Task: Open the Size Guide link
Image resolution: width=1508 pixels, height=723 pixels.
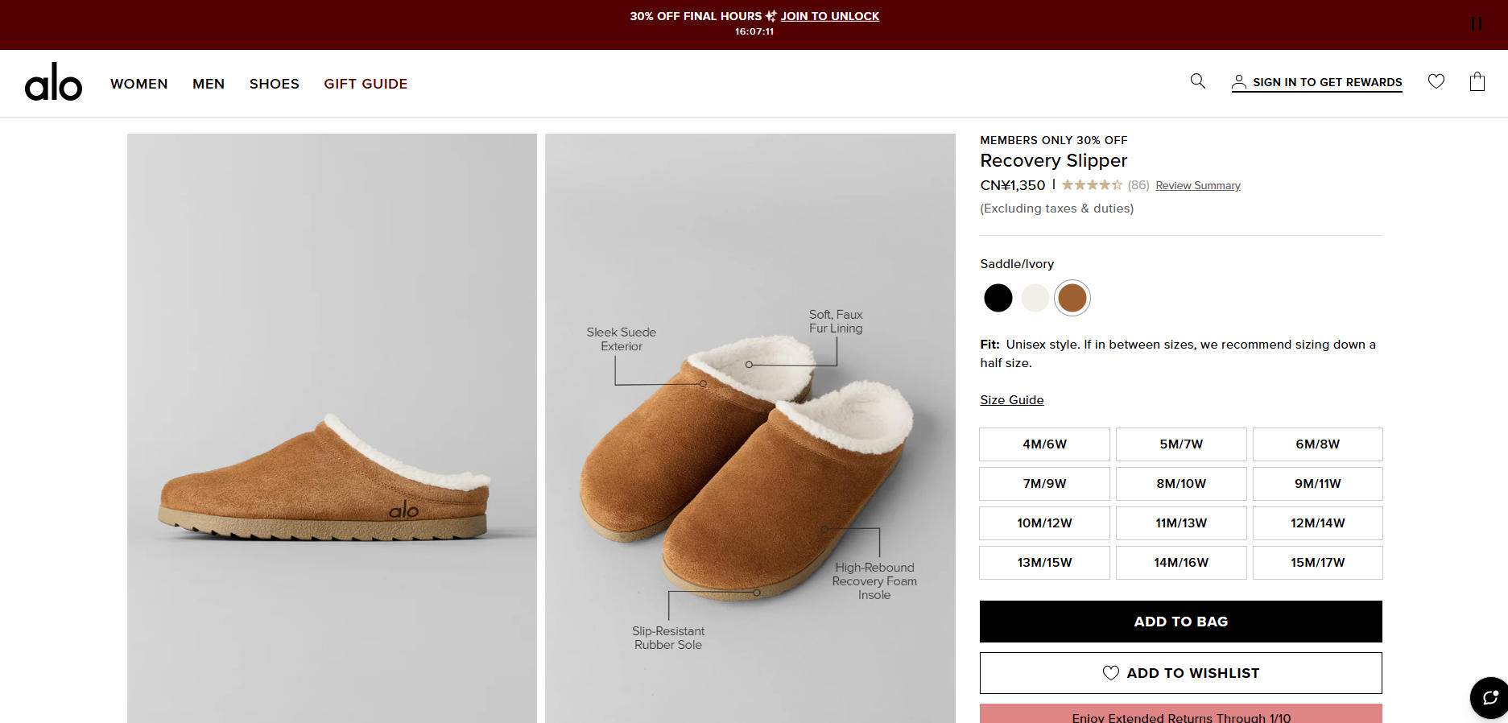Action: [1011, 400]
